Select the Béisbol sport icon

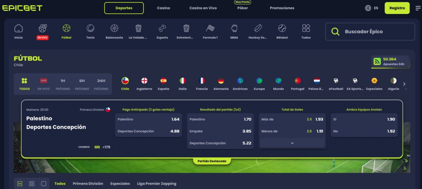(x=282, y=31)
